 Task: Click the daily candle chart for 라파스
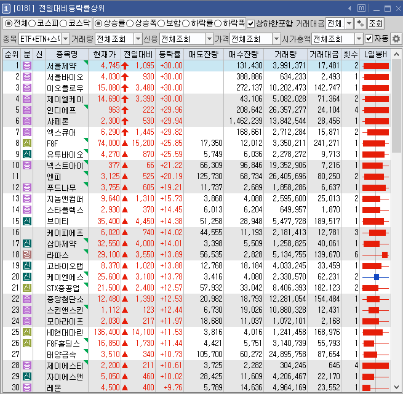click(375, 255)
